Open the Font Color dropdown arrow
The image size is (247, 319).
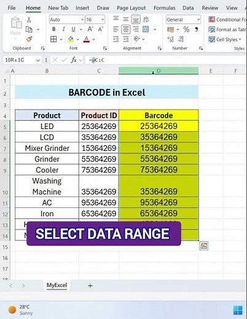pos(93,39)
